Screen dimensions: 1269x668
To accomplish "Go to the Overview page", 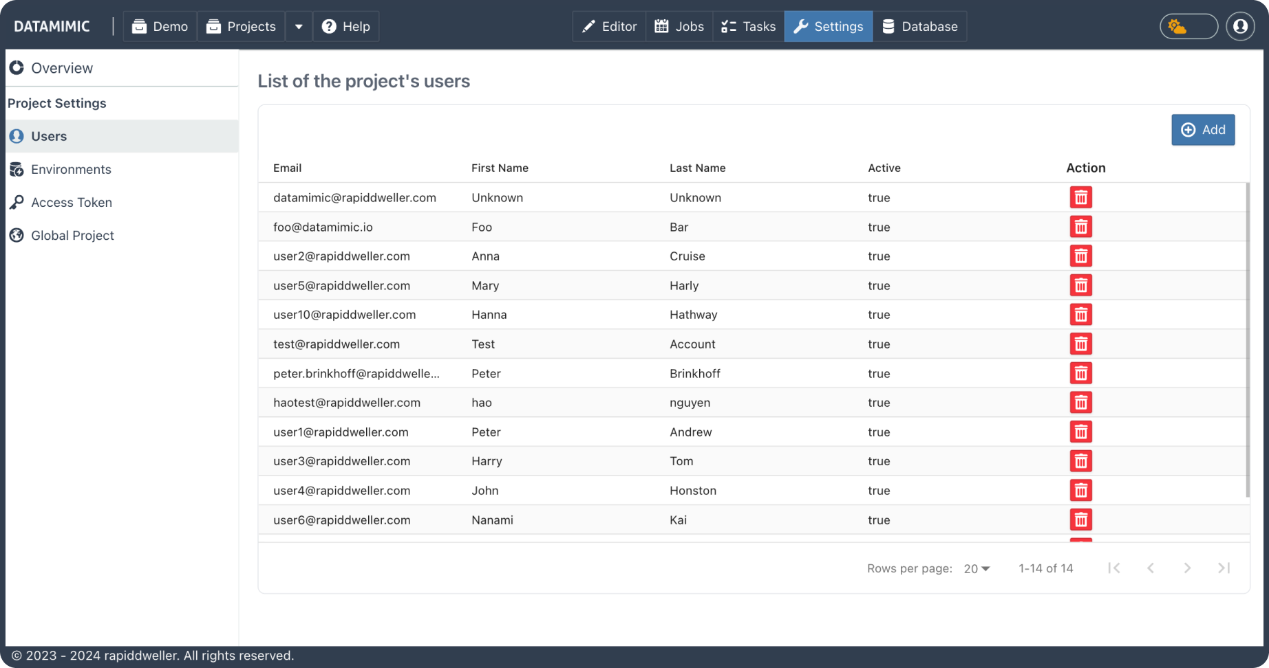I will point(61,68).
